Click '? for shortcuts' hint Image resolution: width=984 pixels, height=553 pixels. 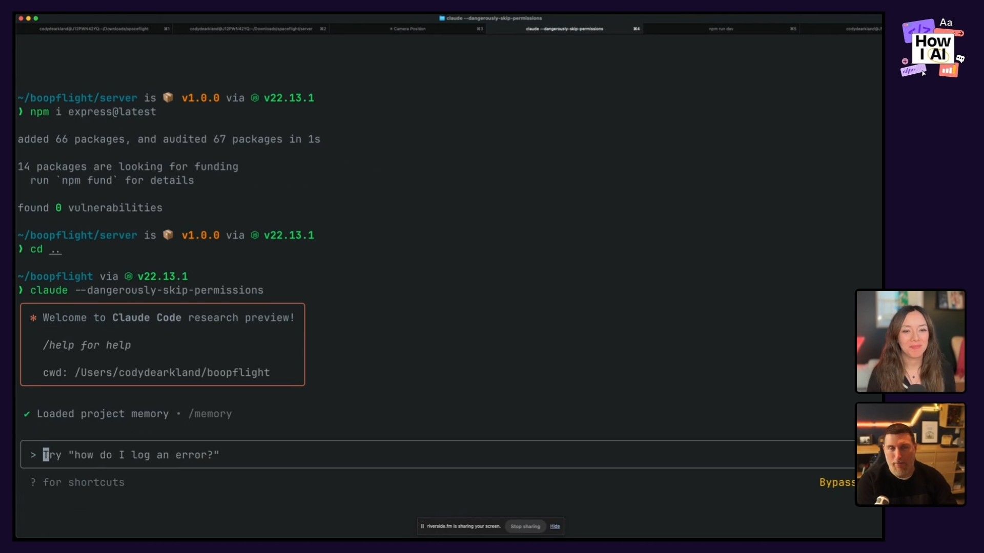coord(77,482)
